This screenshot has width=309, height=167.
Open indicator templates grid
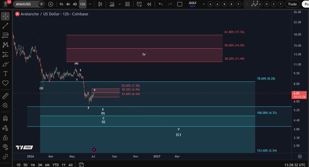pyautogui.click(x=128, y=4)
